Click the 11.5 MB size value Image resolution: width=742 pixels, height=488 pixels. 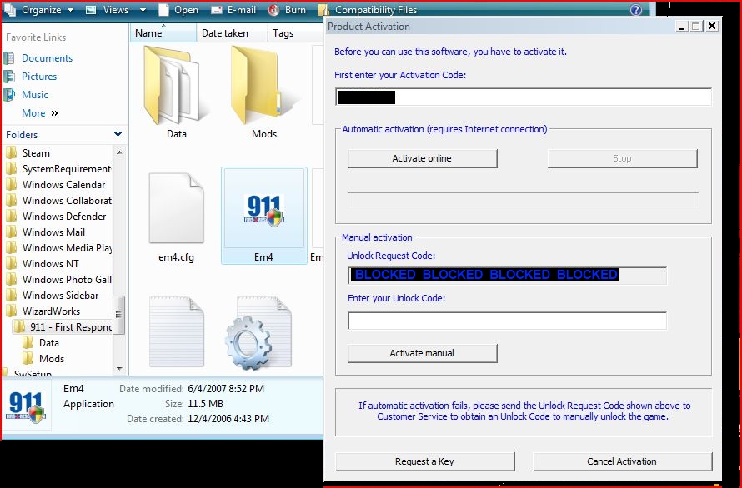tap(205, 404)
